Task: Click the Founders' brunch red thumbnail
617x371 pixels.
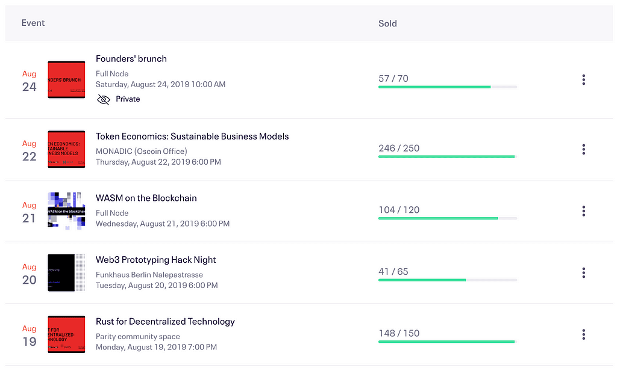Action: point(66,79)
